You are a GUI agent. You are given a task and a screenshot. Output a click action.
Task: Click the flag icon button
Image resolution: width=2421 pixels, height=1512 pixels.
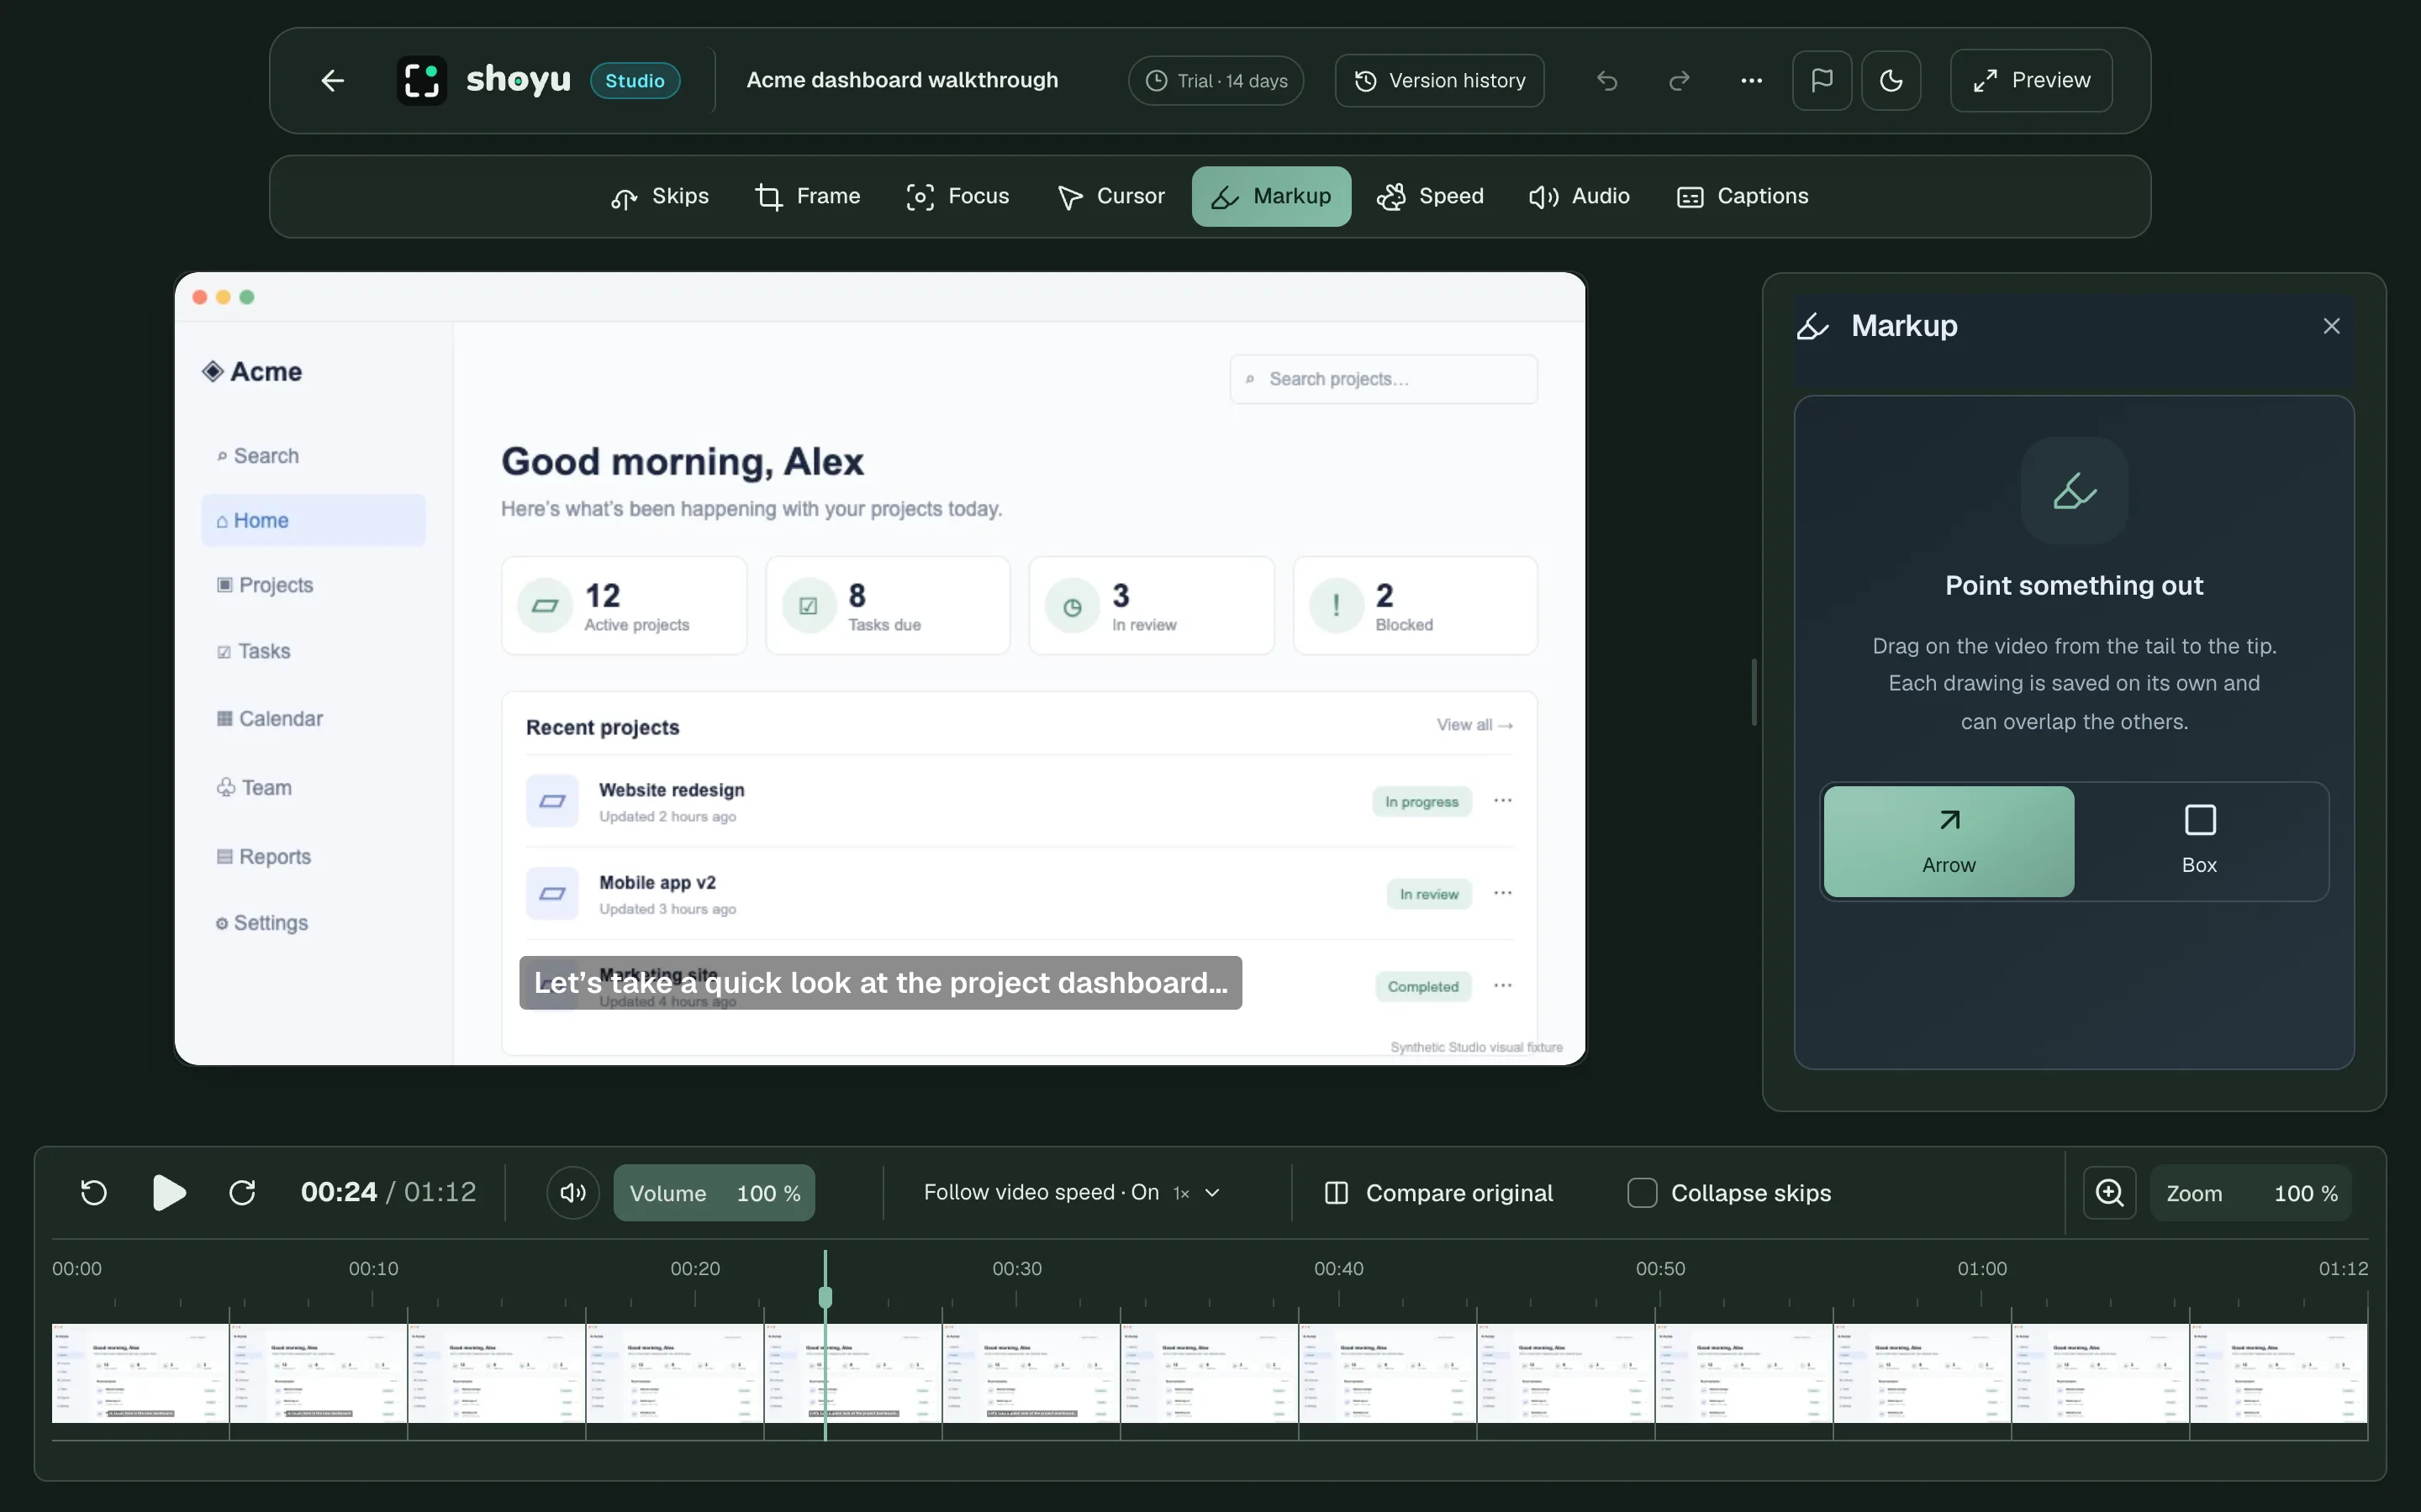pos(1822,80)
